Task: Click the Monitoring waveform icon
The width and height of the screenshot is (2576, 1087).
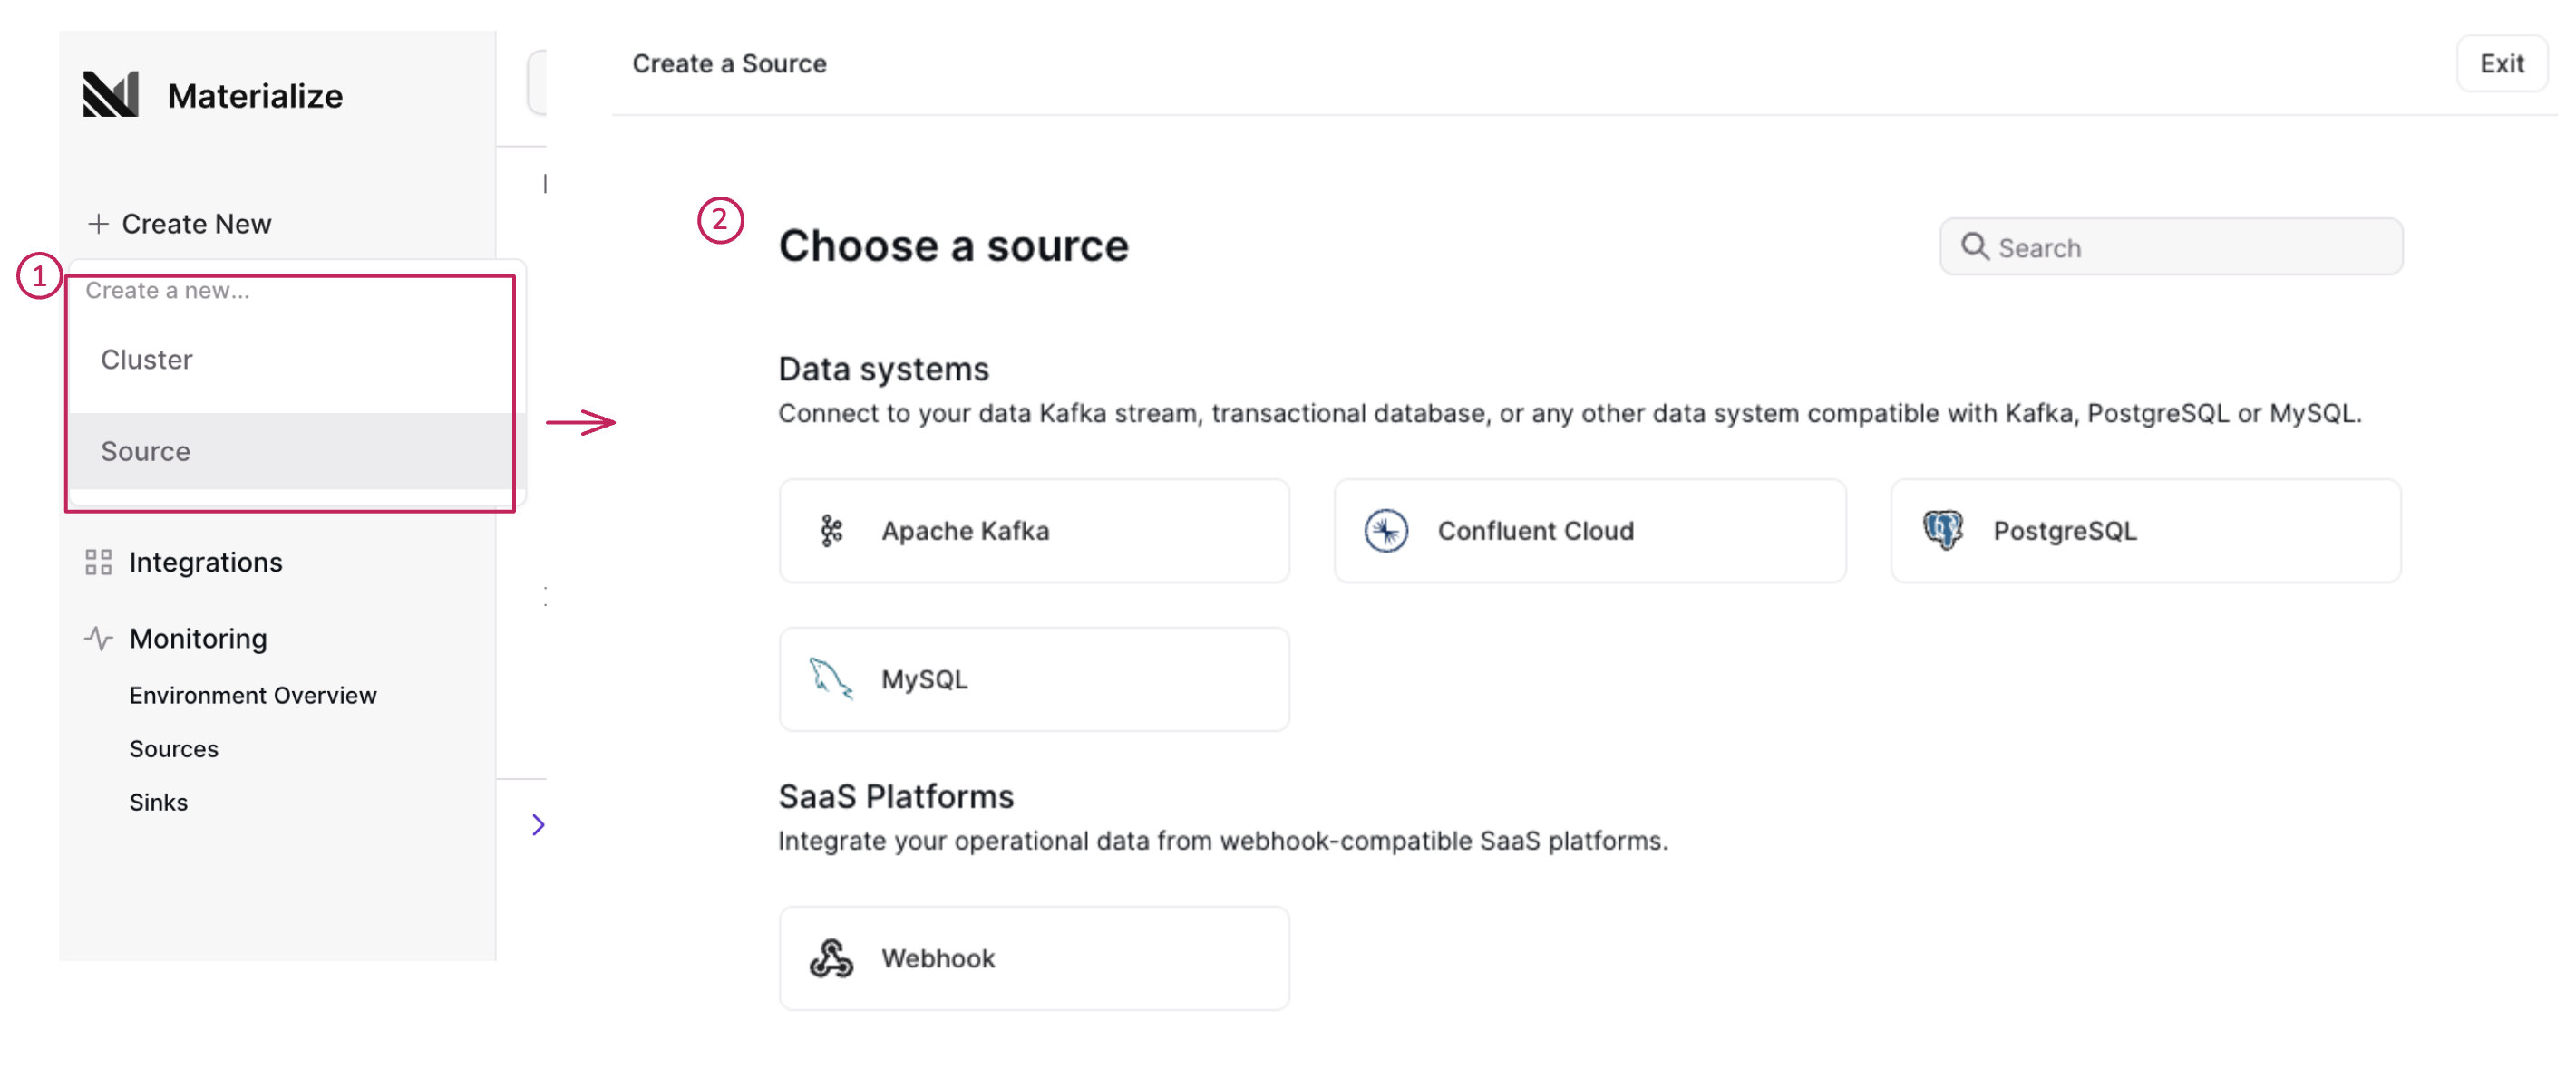Action: 99,638
